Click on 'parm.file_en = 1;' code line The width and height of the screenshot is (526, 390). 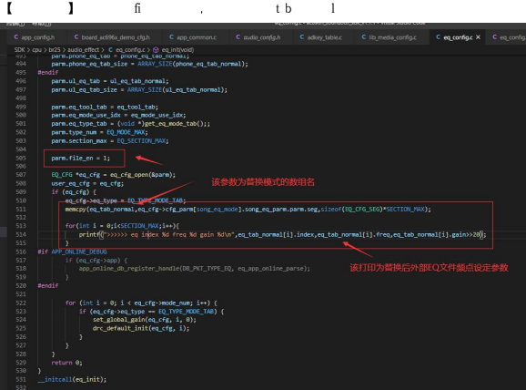tap(80, 158)
